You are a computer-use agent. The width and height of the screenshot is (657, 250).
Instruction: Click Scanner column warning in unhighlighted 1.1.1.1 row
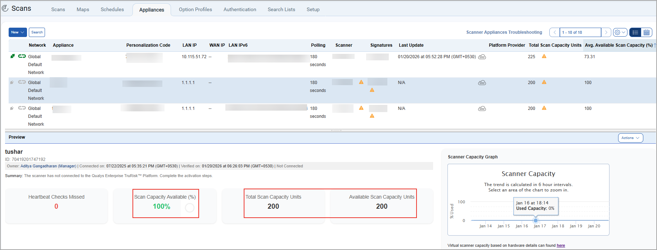coord(361,108)
